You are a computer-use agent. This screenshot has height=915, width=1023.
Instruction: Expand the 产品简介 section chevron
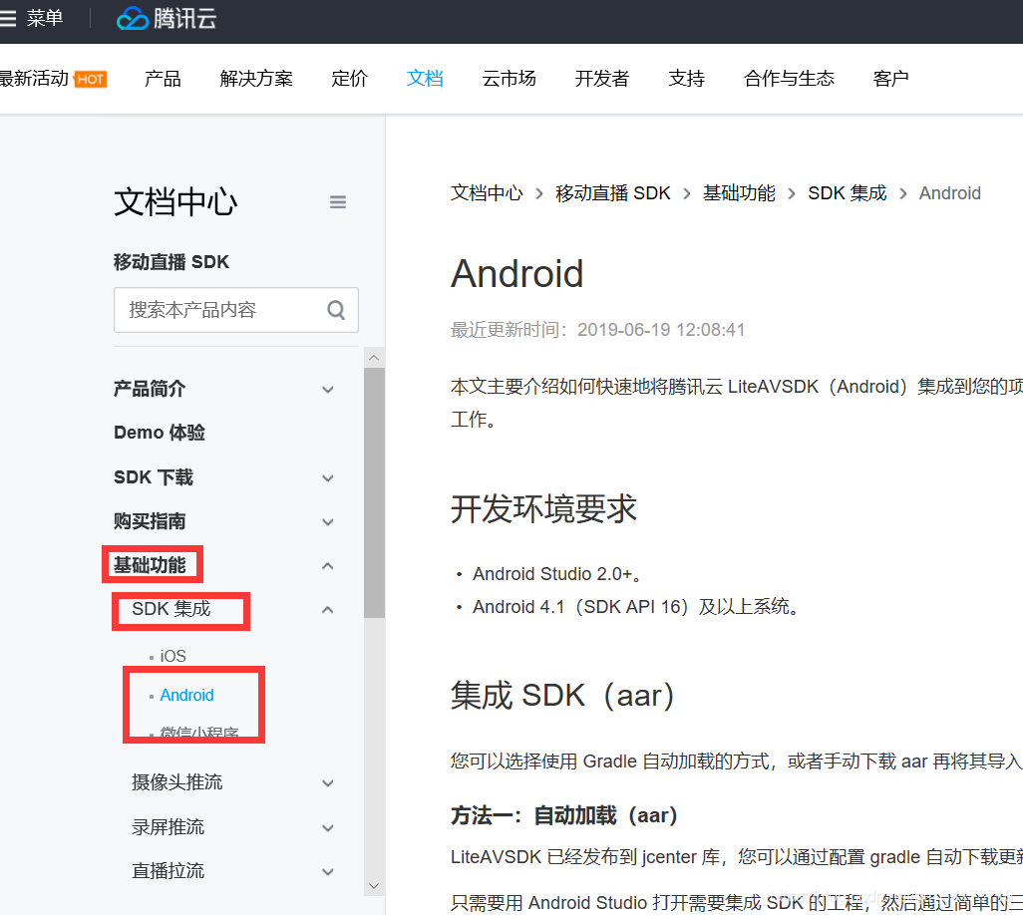click(x=328, y=390)
